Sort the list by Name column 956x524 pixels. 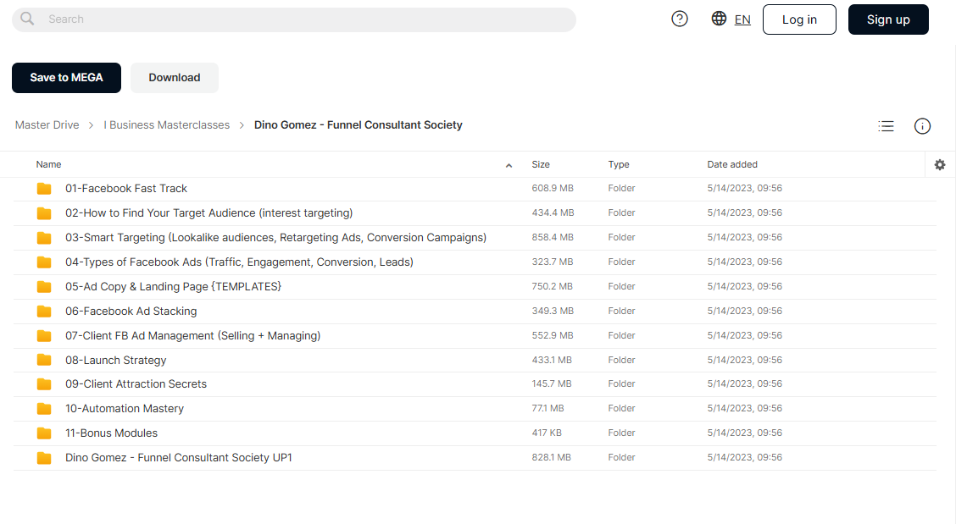pyautogui.click(x=49, y=164)
